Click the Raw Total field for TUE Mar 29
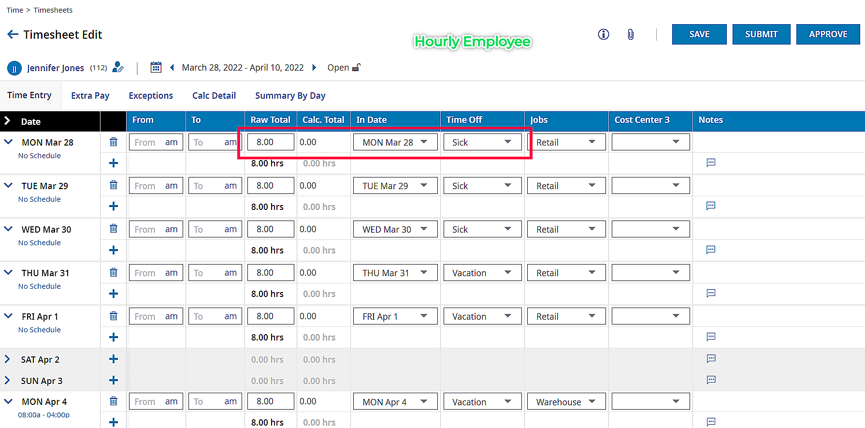The image size is (865, 428). pos(271,186)
